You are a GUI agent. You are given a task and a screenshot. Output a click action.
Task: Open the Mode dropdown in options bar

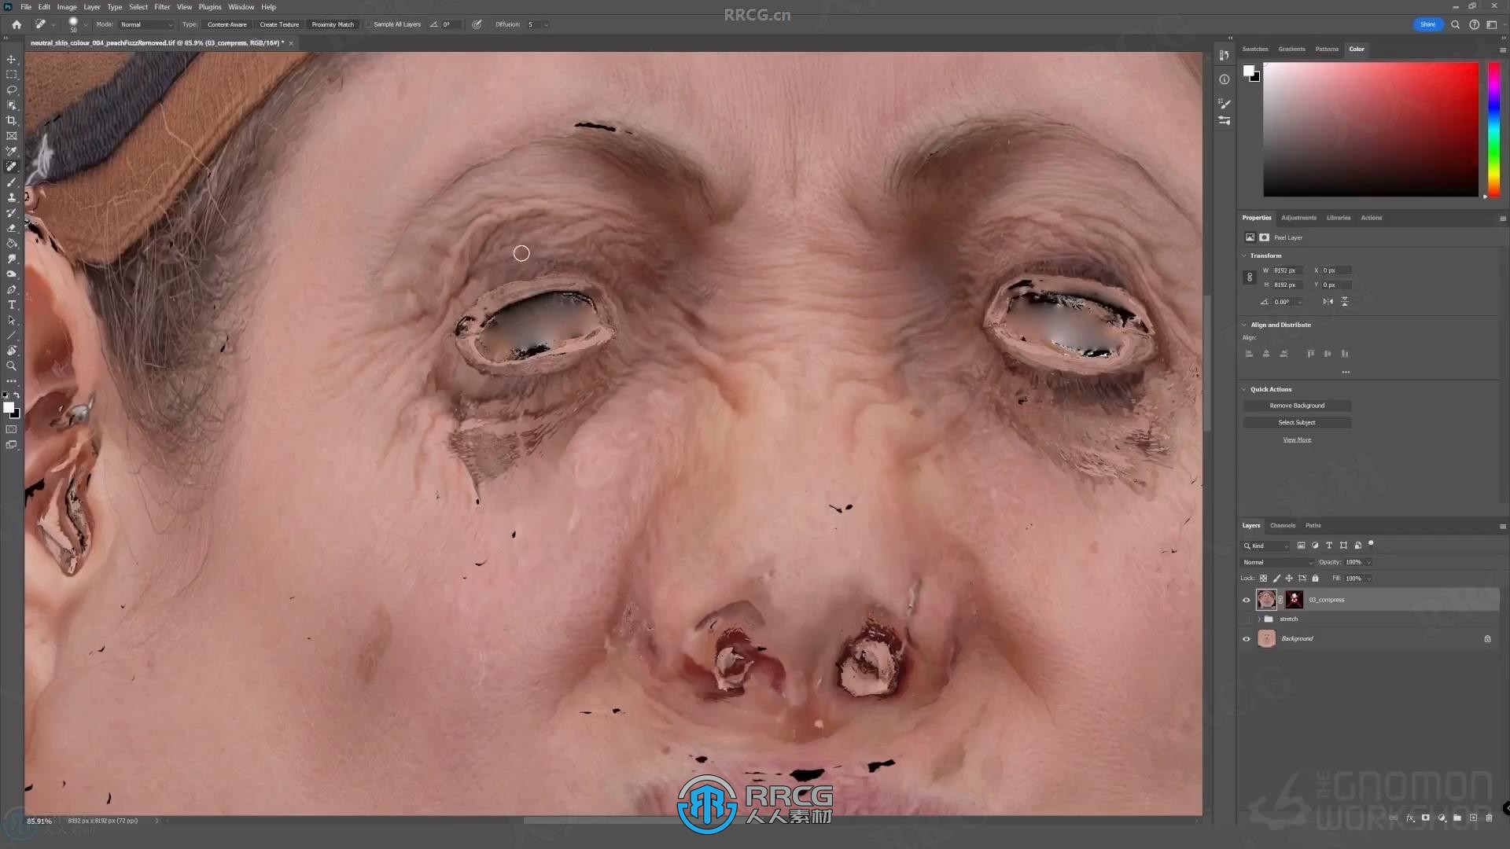point(145,24)
